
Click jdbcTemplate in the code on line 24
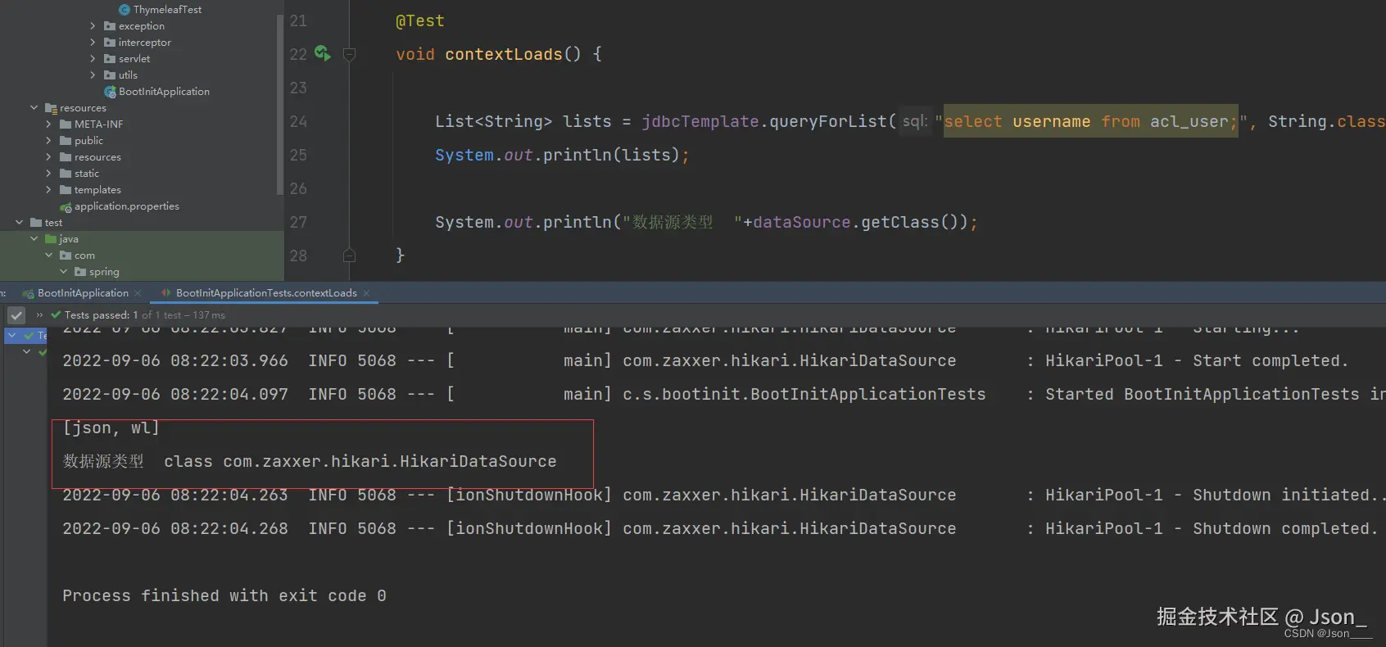pos(700,121)
